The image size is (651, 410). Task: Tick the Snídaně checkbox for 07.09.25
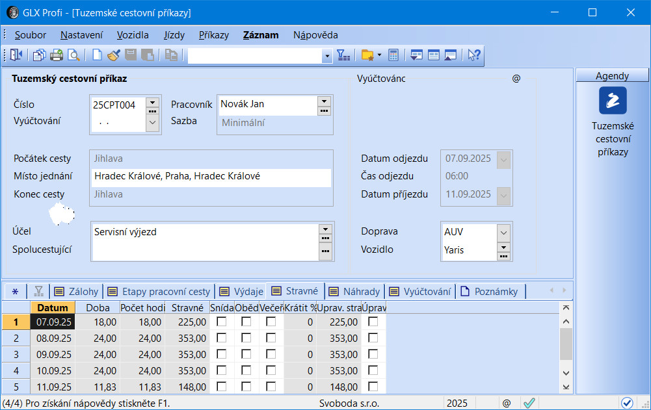point(222,322)
